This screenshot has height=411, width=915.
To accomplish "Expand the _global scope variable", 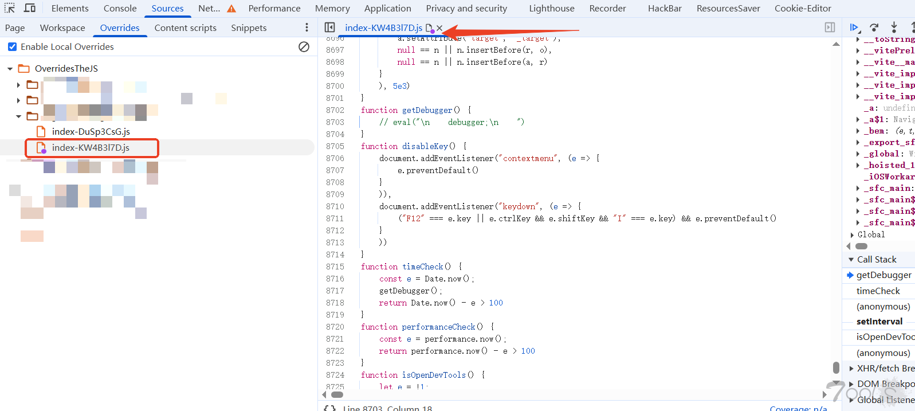I will (858, 154).
